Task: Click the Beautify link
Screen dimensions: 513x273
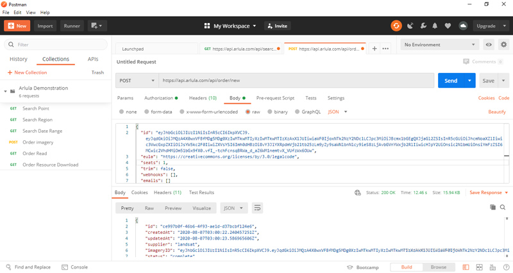Action: tap(496, 112)
